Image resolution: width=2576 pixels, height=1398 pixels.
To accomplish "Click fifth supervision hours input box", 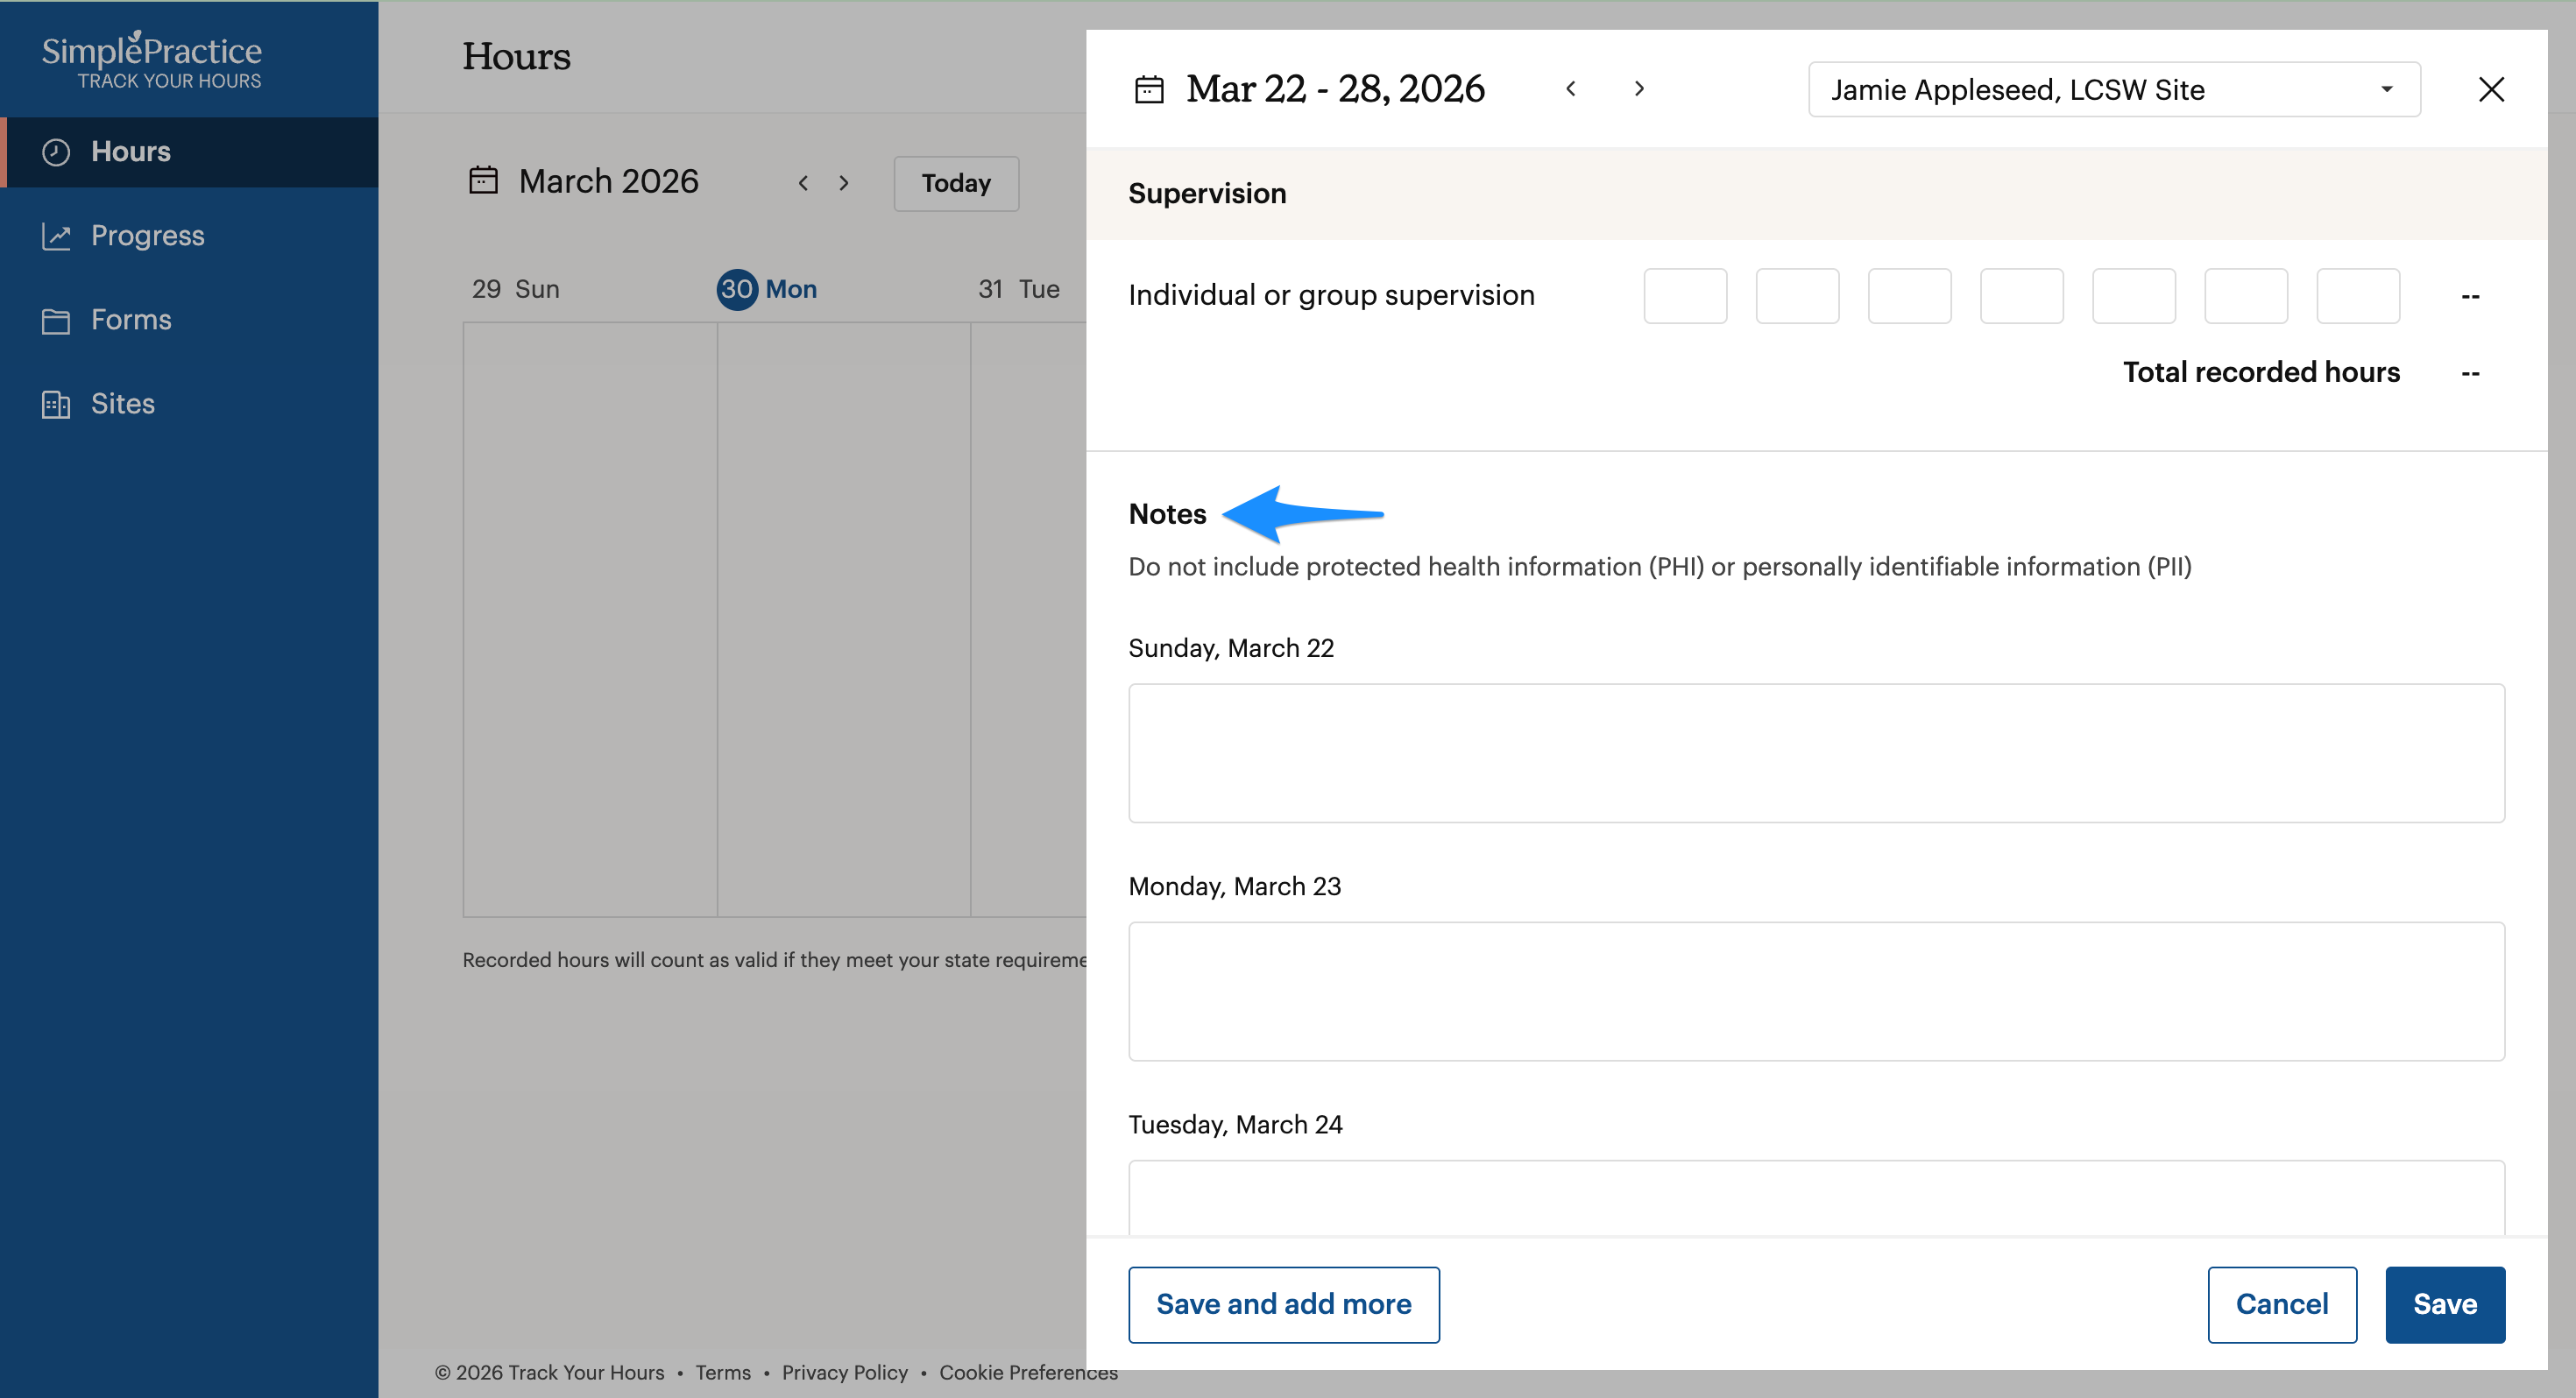I will 2133,296.
